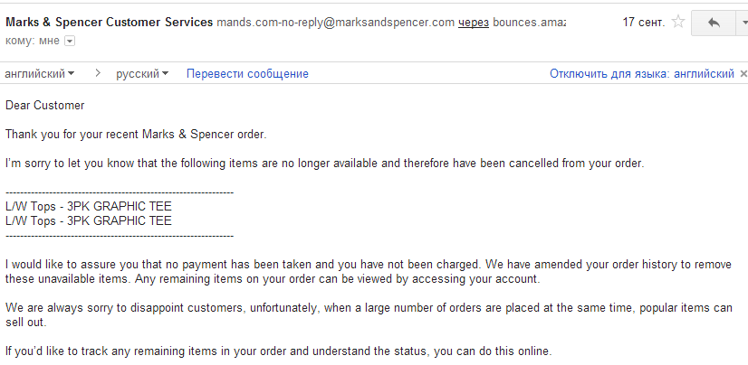Click the first "L/W Tops - 3PK GRAPHIC TEE" line

pyautogui.click(x=89, y=206)
